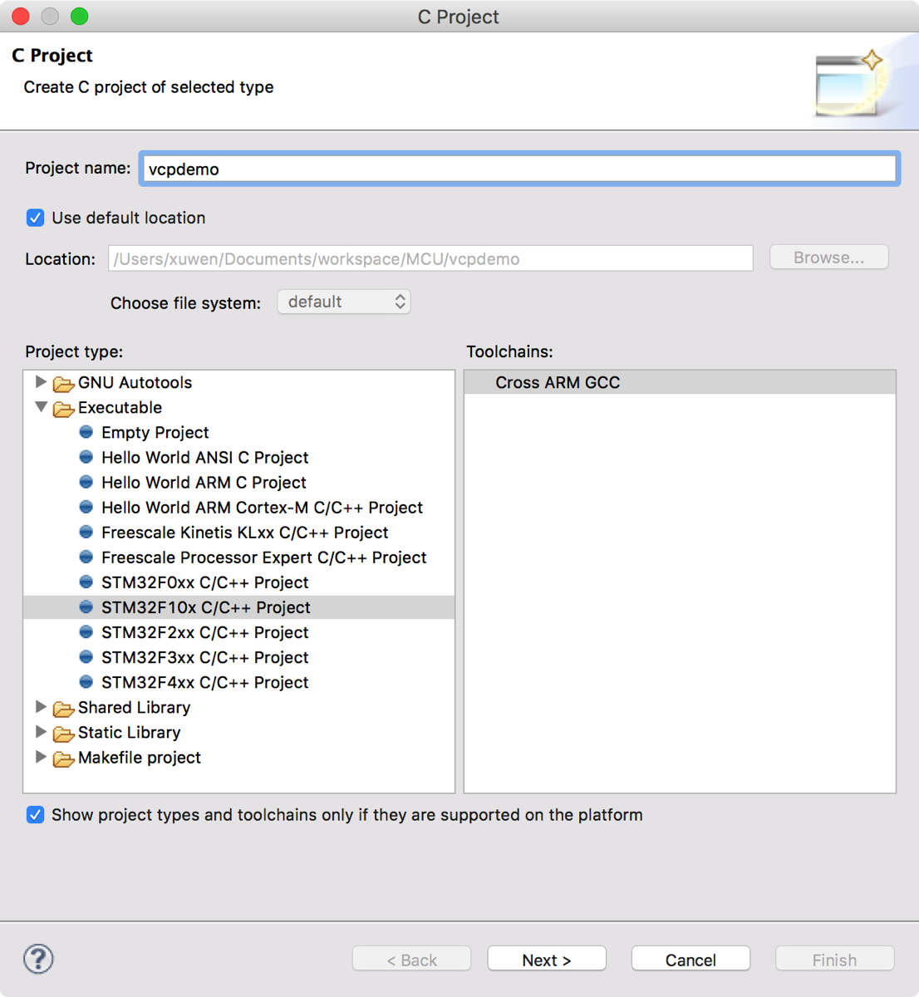
Task: Click the GNU Autotools folder icon
Action: [x=63, y=383]
